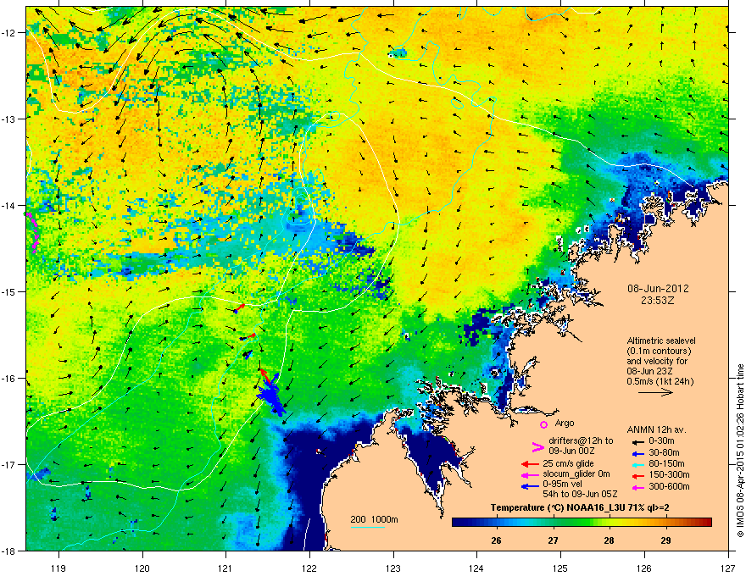Screen dimensions: 746x576
Task: Click longitude axis label '119'
Action: point(58,568)
